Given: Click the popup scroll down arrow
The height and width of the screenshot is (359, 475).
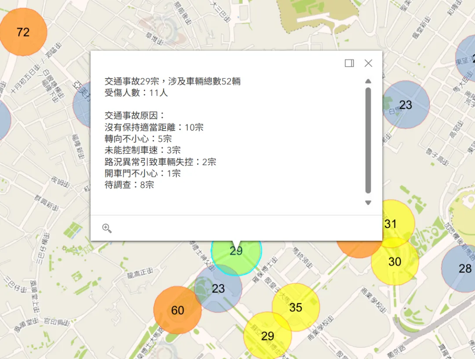Looking at the screenshot, I should click(x=368, y=203).
